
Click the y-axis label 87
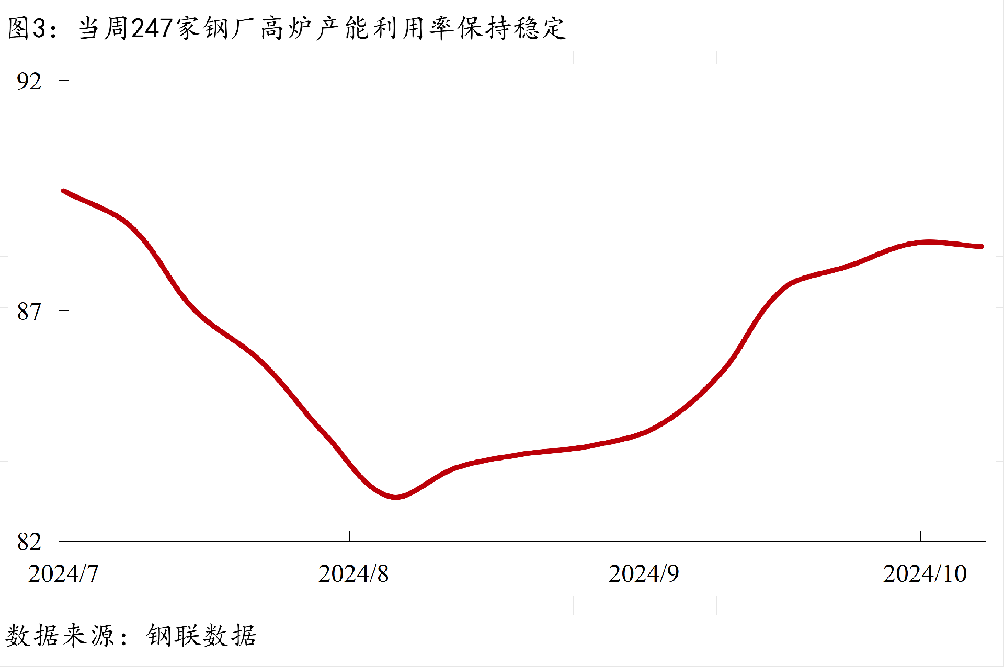point(29,312)
